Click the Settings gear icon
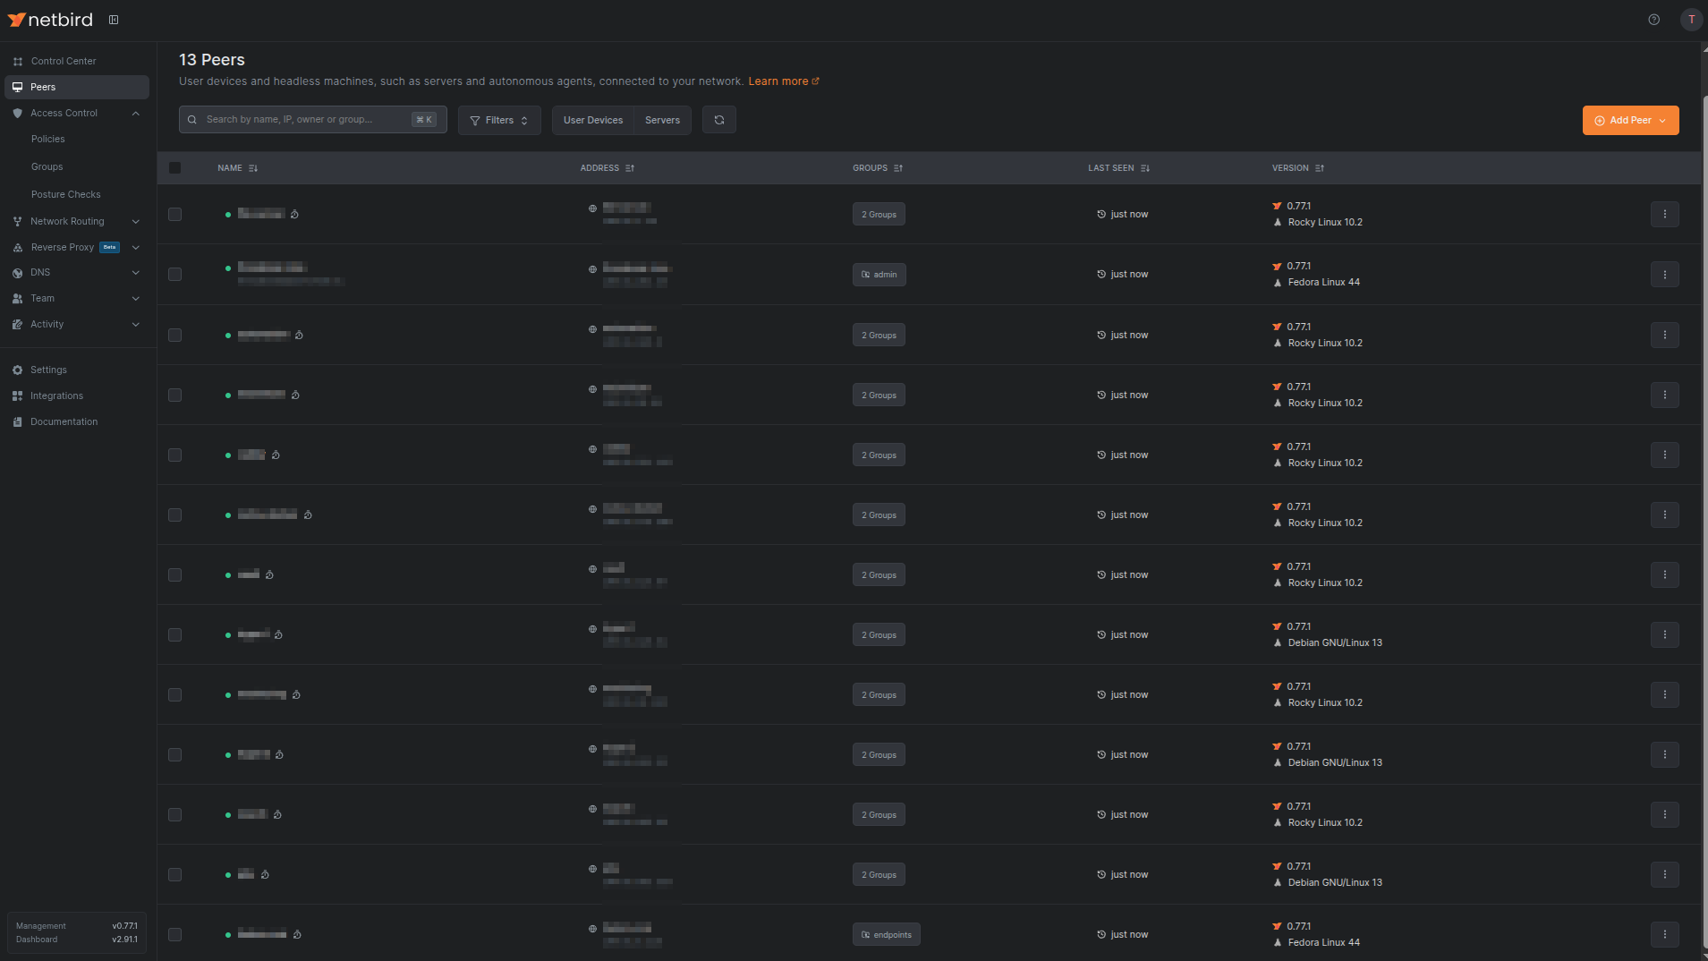1708x961 pixels. coord(18,370)
